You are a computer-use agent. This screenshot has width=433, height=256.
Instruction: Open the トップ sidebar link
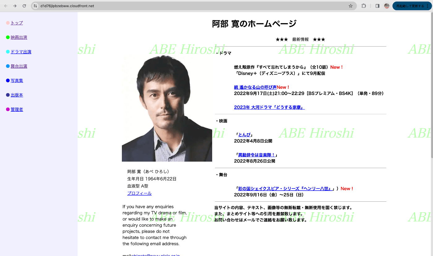(17, 23)
